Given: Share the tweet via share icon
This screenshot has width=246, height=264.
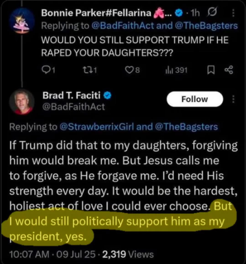Looking at the screenshot, I should tap(229, 70).
